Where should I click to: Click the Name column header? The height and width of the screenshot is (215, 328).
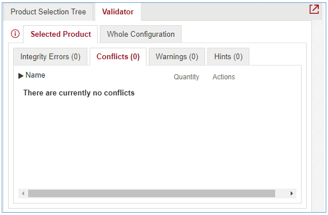35,75
